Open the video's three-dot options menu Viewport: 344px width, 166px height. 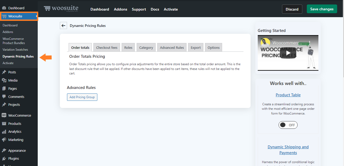310,42
